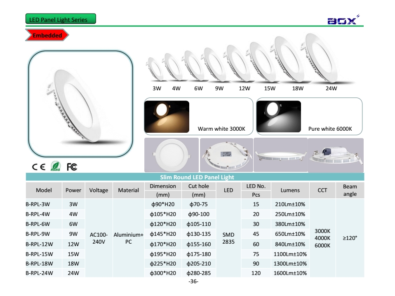
Task: Click dimension cell ф90*H20
Action: (163, 204)
